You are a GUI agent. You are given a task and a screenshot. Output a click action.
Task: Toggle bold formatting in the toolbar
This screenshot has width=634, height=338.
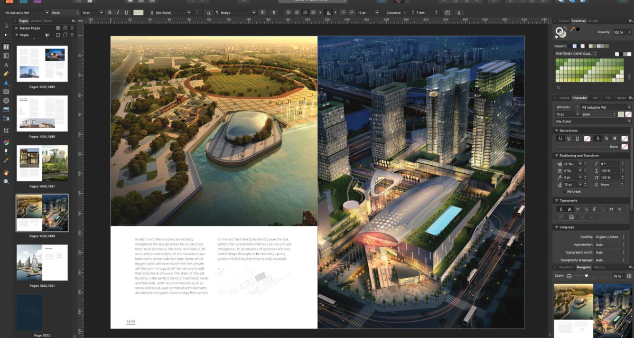click(x=110, y=12)
